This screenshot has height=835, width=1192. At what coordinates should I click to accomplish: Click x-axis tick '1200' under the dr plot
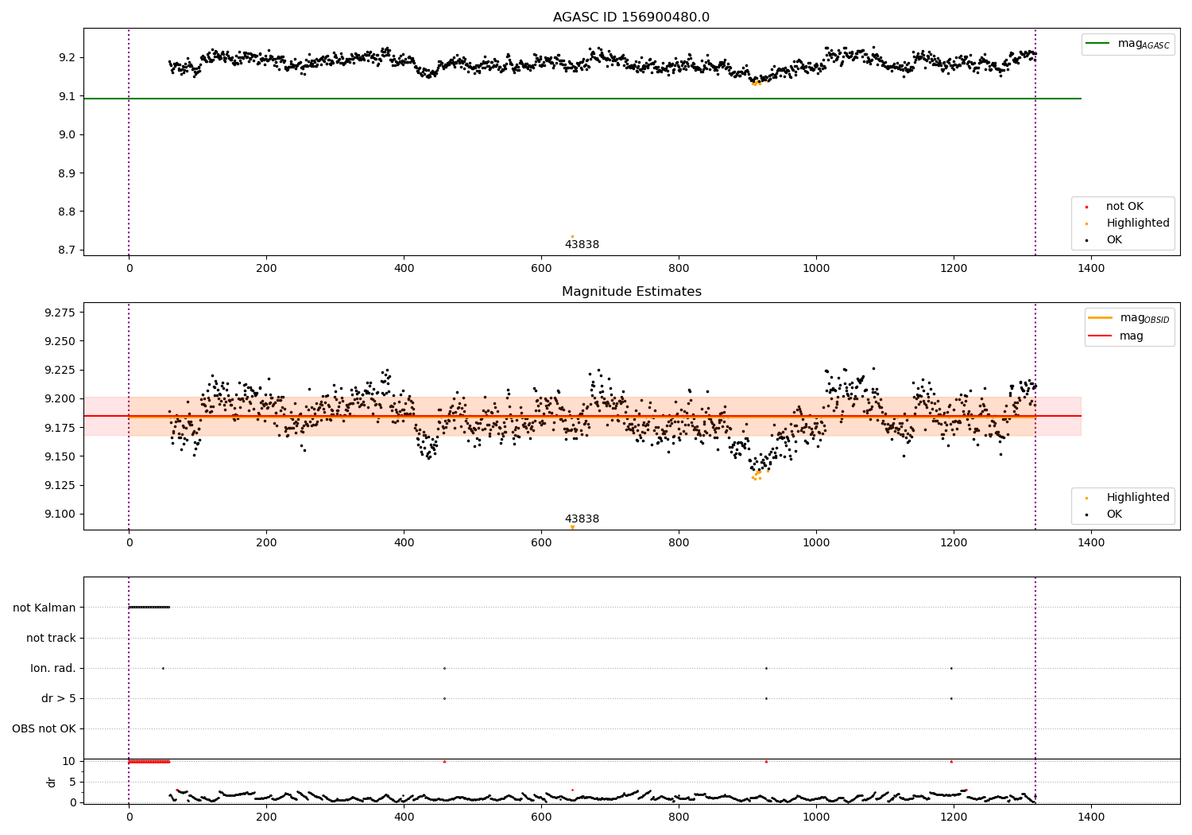pos(954,817)
